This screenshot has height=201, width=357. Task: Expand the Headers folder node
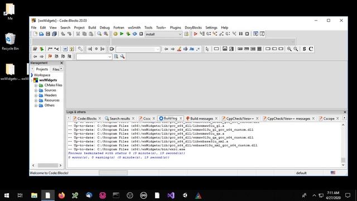[x=36, y=95]
